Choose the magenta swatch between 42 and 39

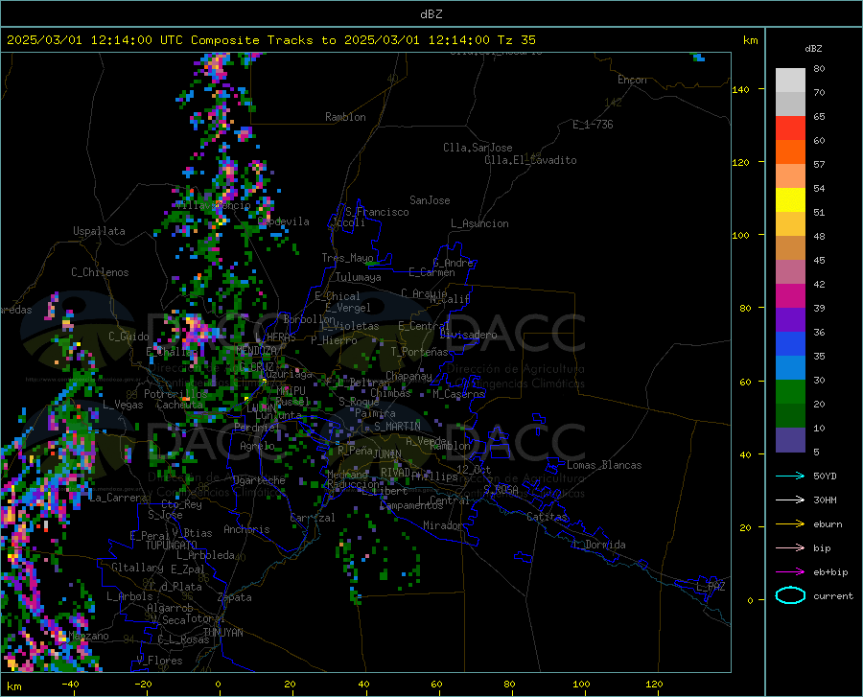pyautogui.click(x=790, y=296)
